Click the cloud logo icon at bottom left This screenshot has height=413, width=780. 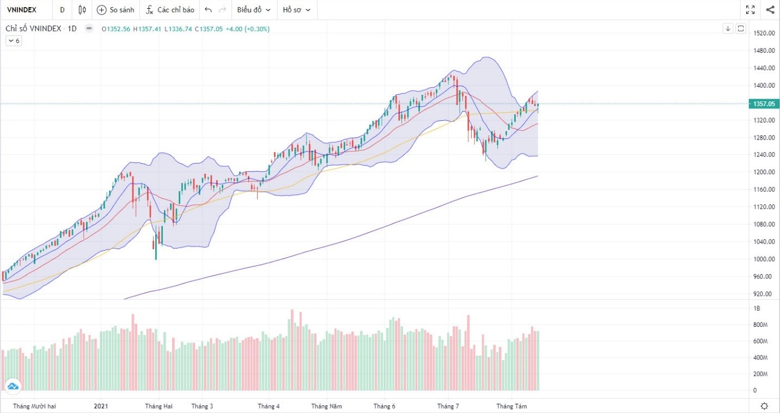point(13,386)
